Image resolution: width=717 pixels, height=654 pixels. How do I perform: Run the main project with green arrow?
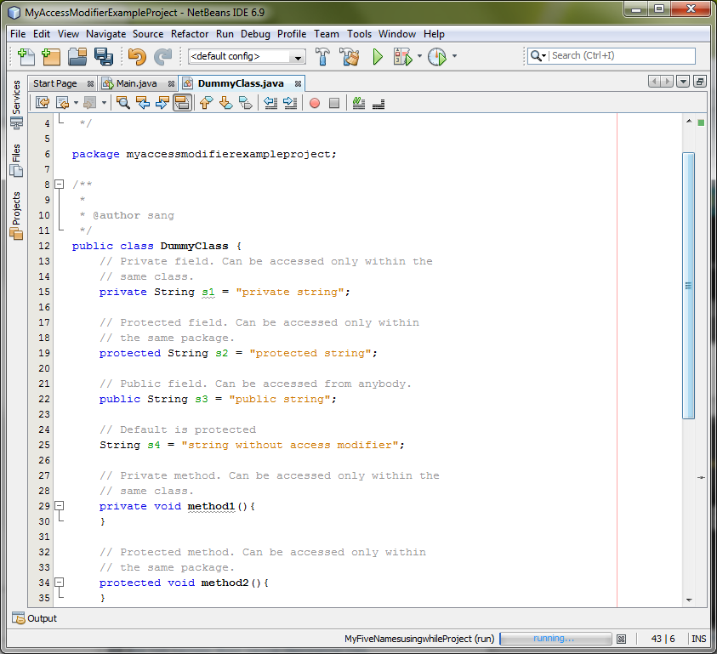click(378, 57)
